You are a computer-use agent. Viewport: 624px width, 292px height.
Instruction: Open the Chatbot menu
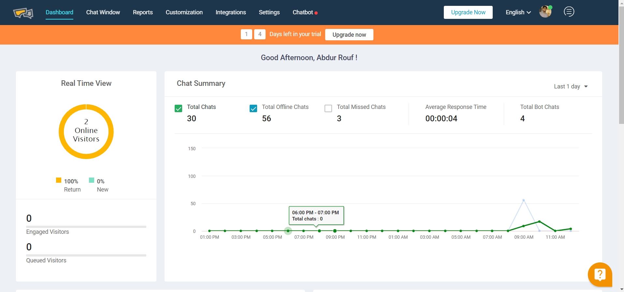[x=303, y=12]
